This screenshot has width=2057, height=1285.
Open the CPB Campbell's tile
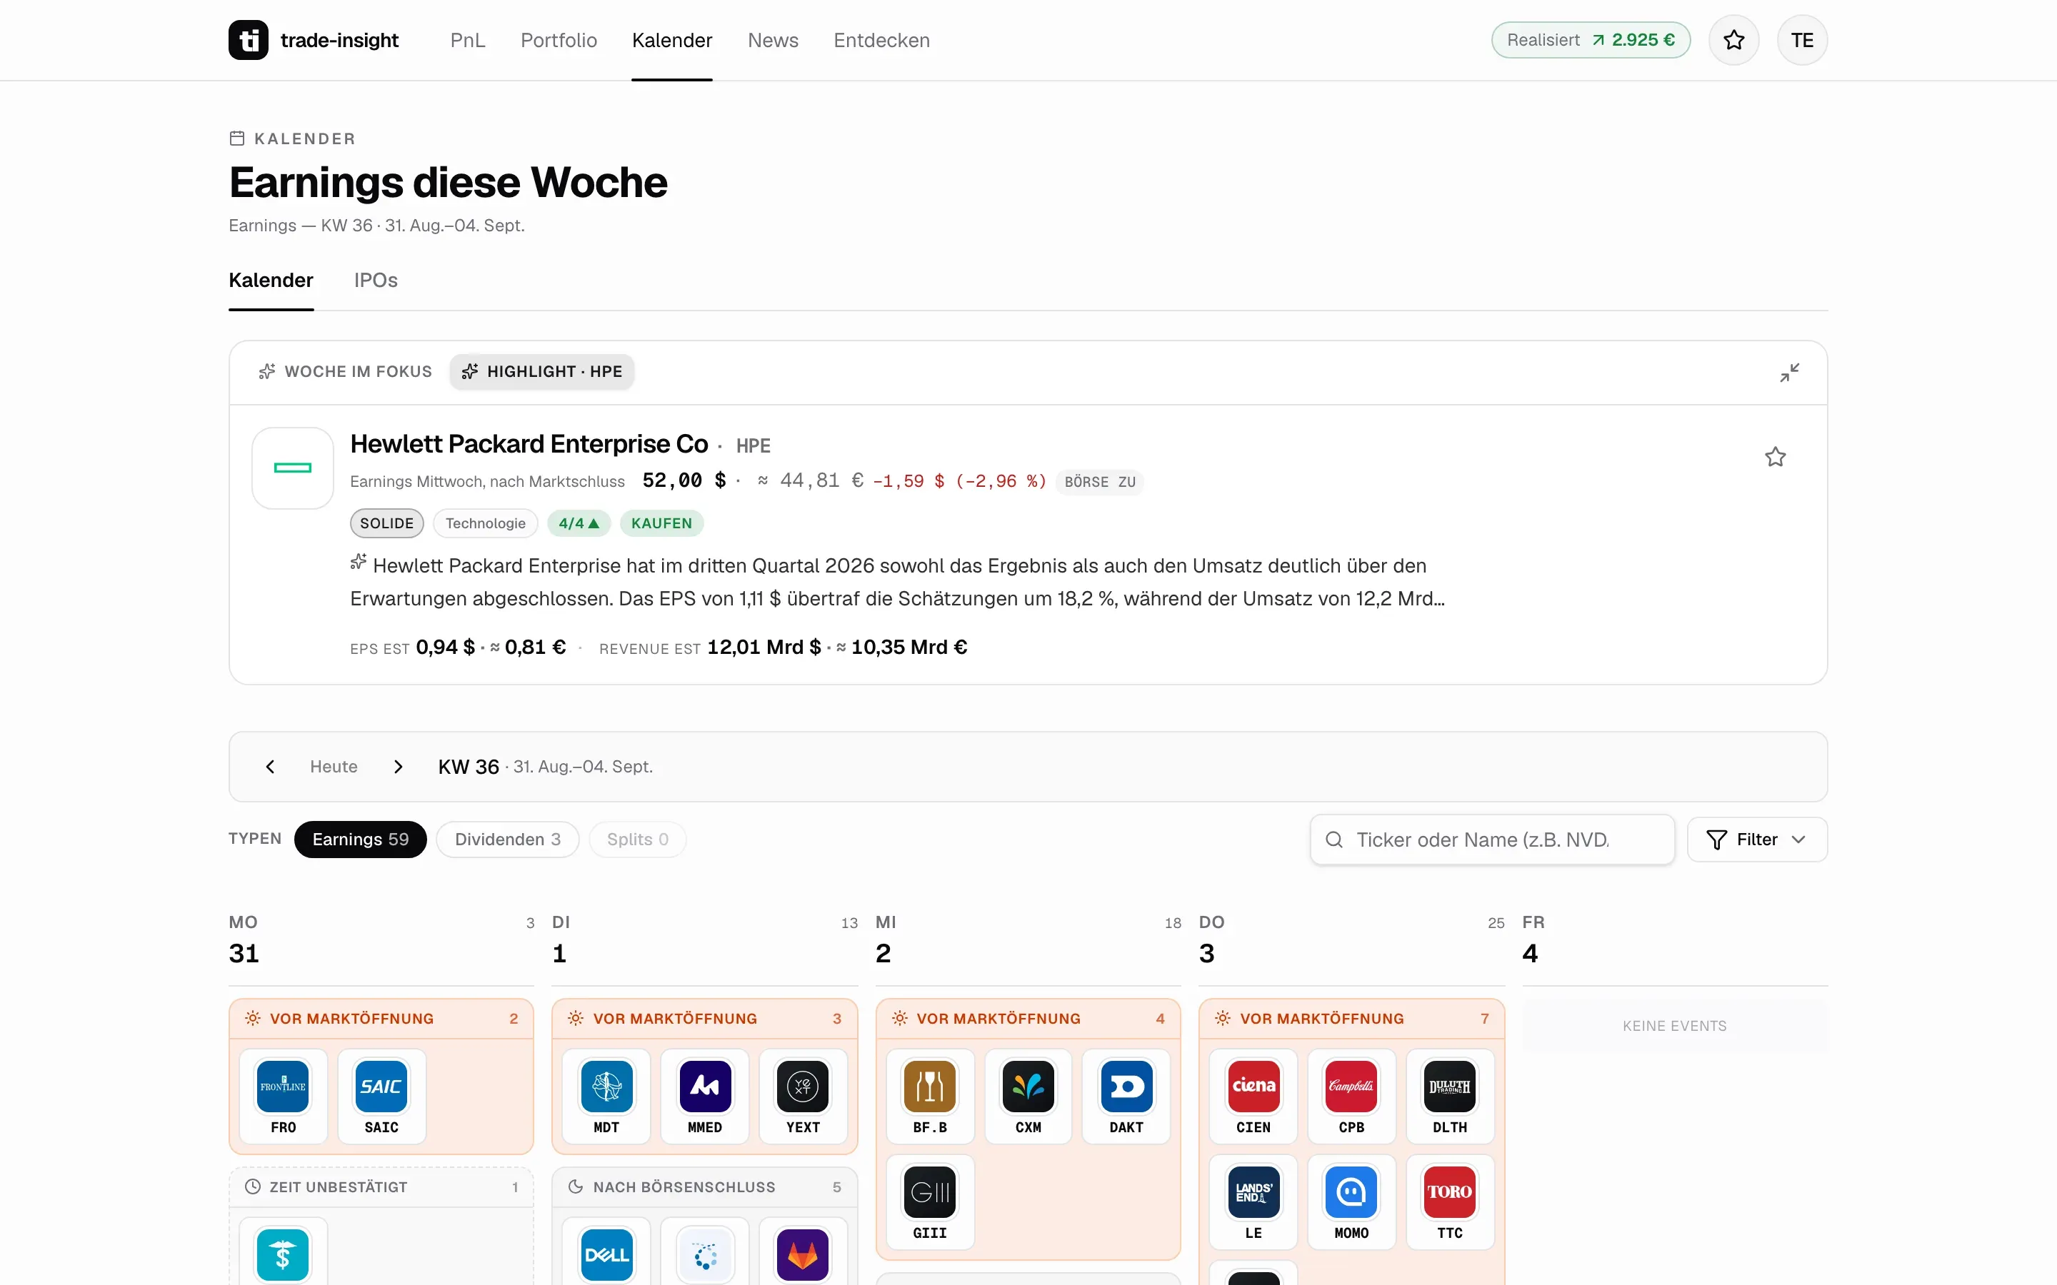[x=1351, y=1097]
